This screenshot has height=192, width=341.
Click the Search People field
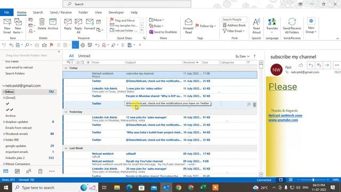tap(234, 20)
